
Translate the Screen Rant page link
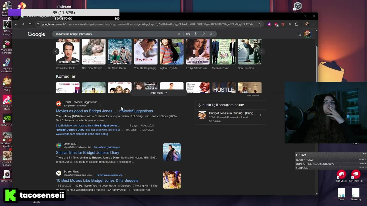pyautogui.click(x=110, y=175)
